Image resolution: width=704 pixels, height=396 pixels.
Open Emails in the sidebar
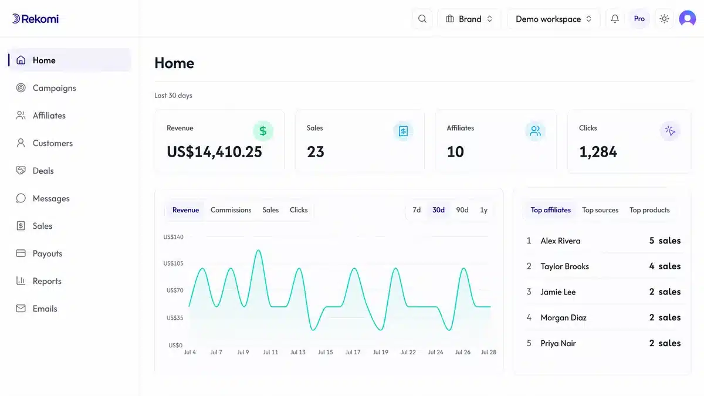tap(69, 309)
